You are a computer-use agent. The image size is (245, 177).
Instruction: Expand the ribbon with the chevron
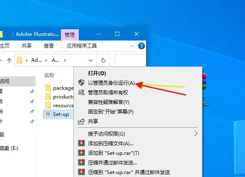pos(132,46)
